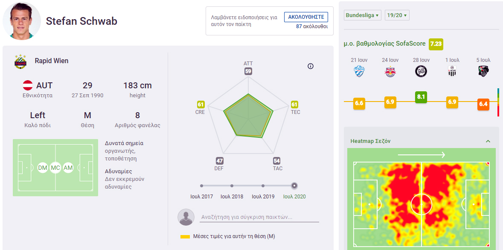Open the radar chart info icon
The width and height of the screenshot is (503, 250).
coord(311,66)
